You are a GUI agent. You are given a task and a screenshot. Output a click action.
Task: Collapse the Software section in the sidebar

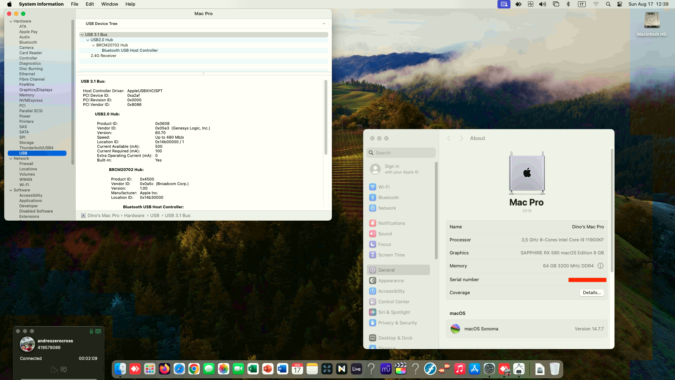11,190
